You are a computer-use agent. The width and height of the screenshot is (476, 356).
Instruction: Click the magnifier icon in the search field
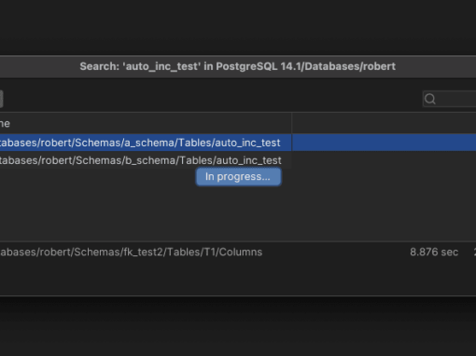430,99
